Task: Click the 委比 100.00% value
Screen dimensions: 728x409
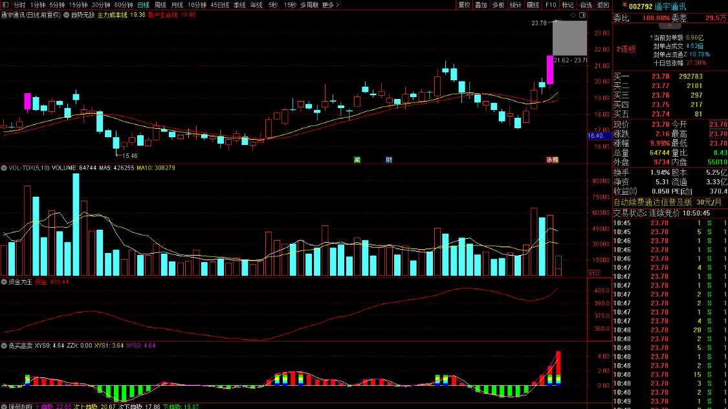Action: coord(656,18)
